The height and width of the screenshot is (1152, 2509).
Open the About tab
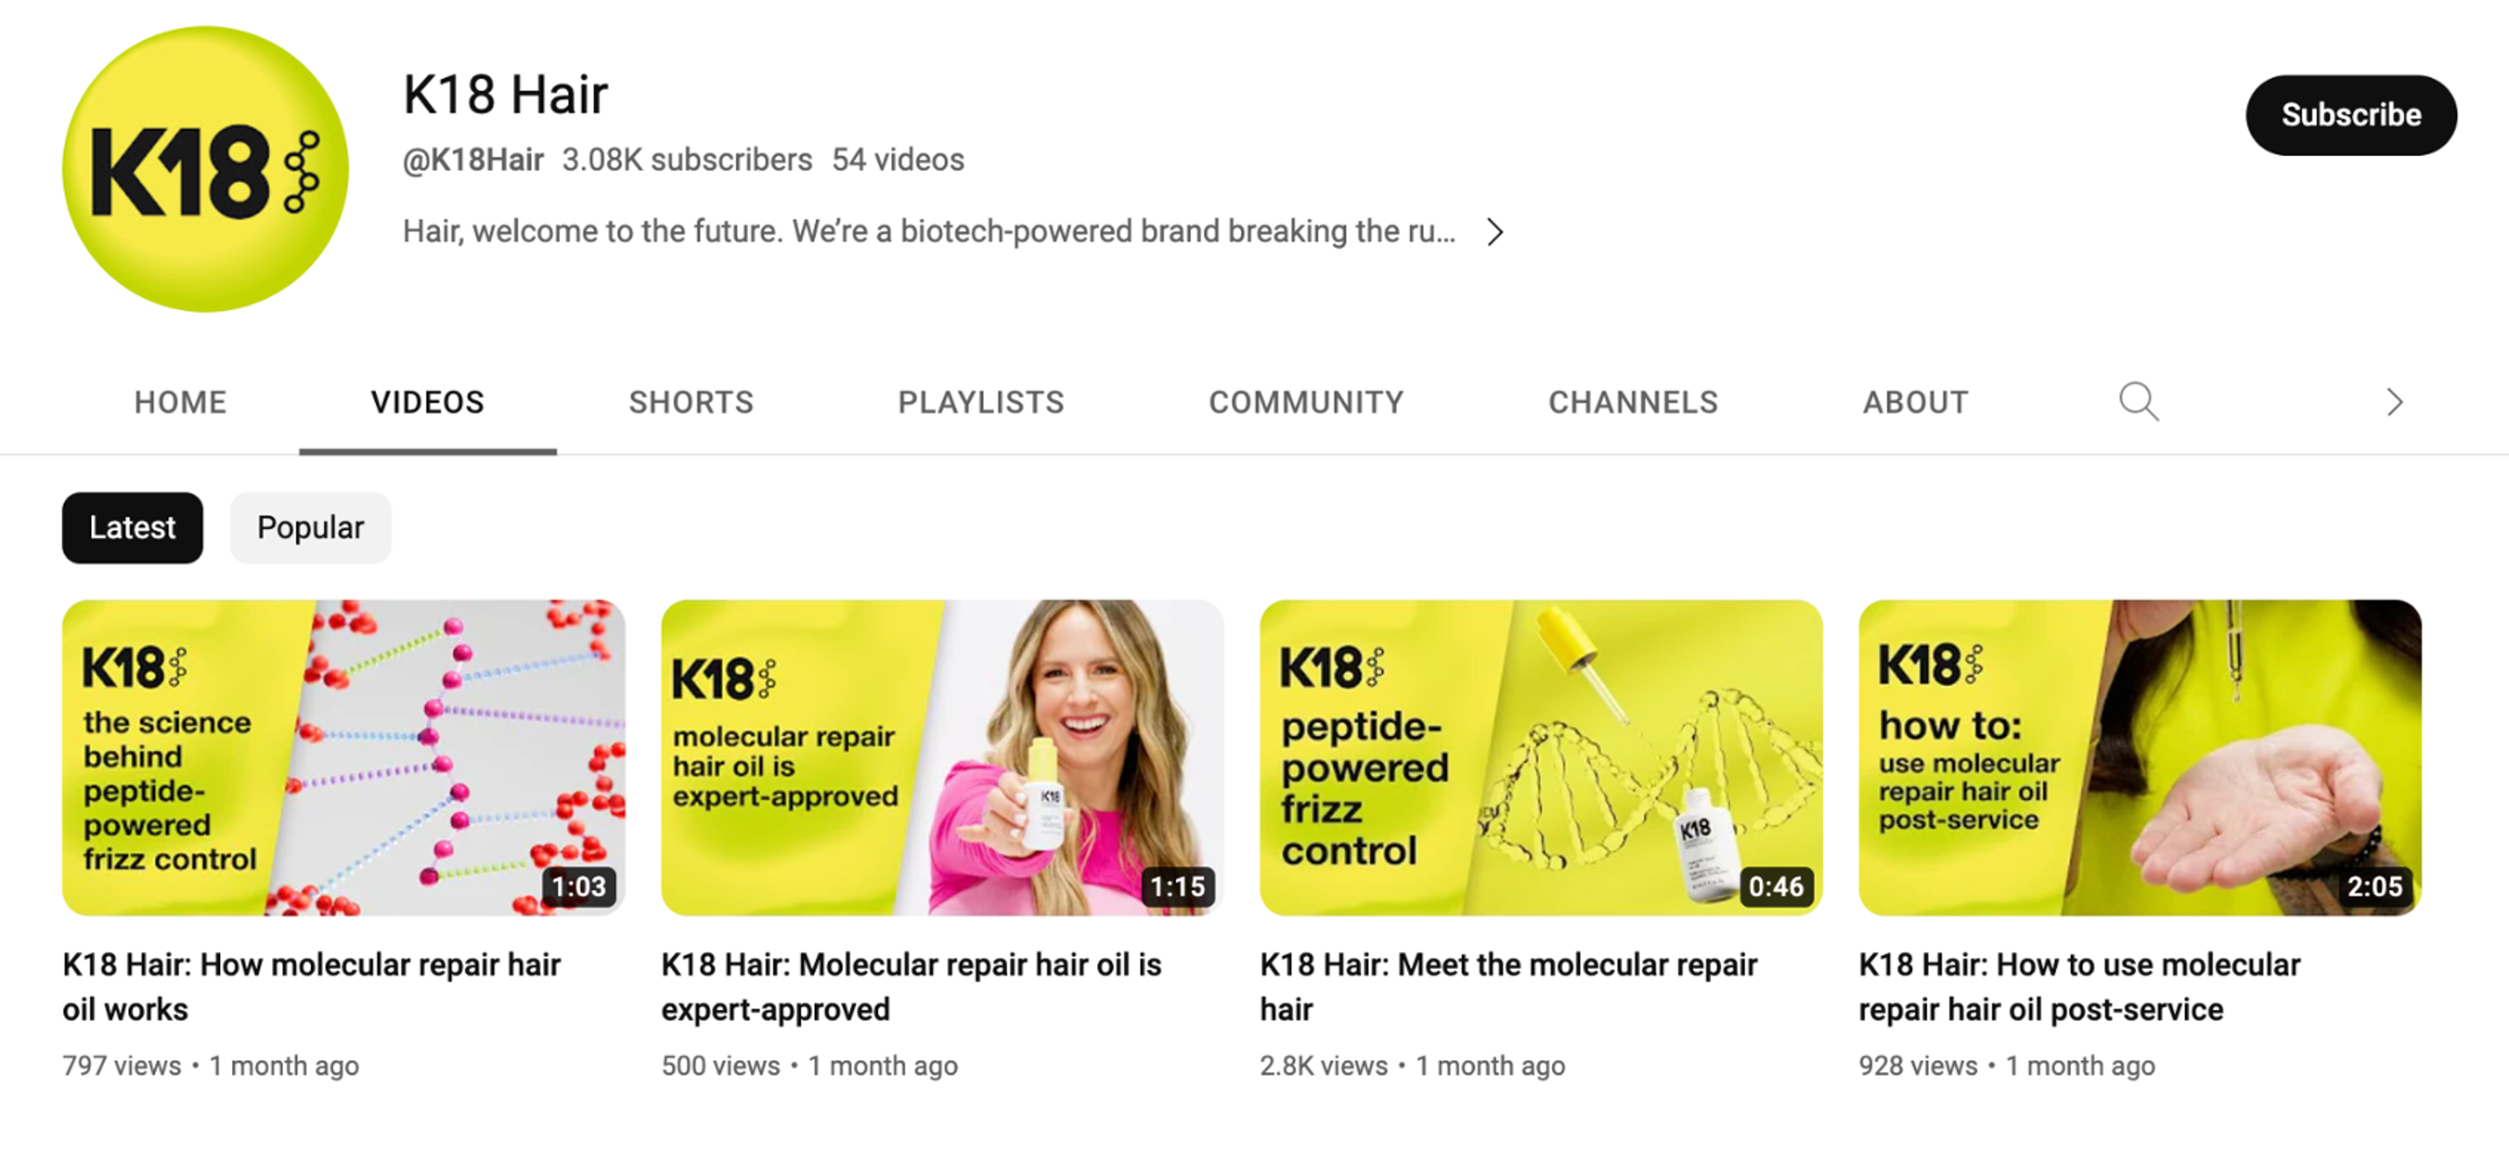pos(1915,402)
